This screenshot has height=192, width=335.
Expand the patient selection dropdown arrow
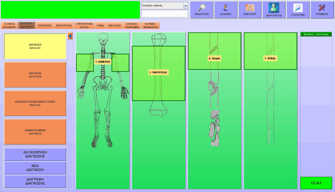point(185,6)
